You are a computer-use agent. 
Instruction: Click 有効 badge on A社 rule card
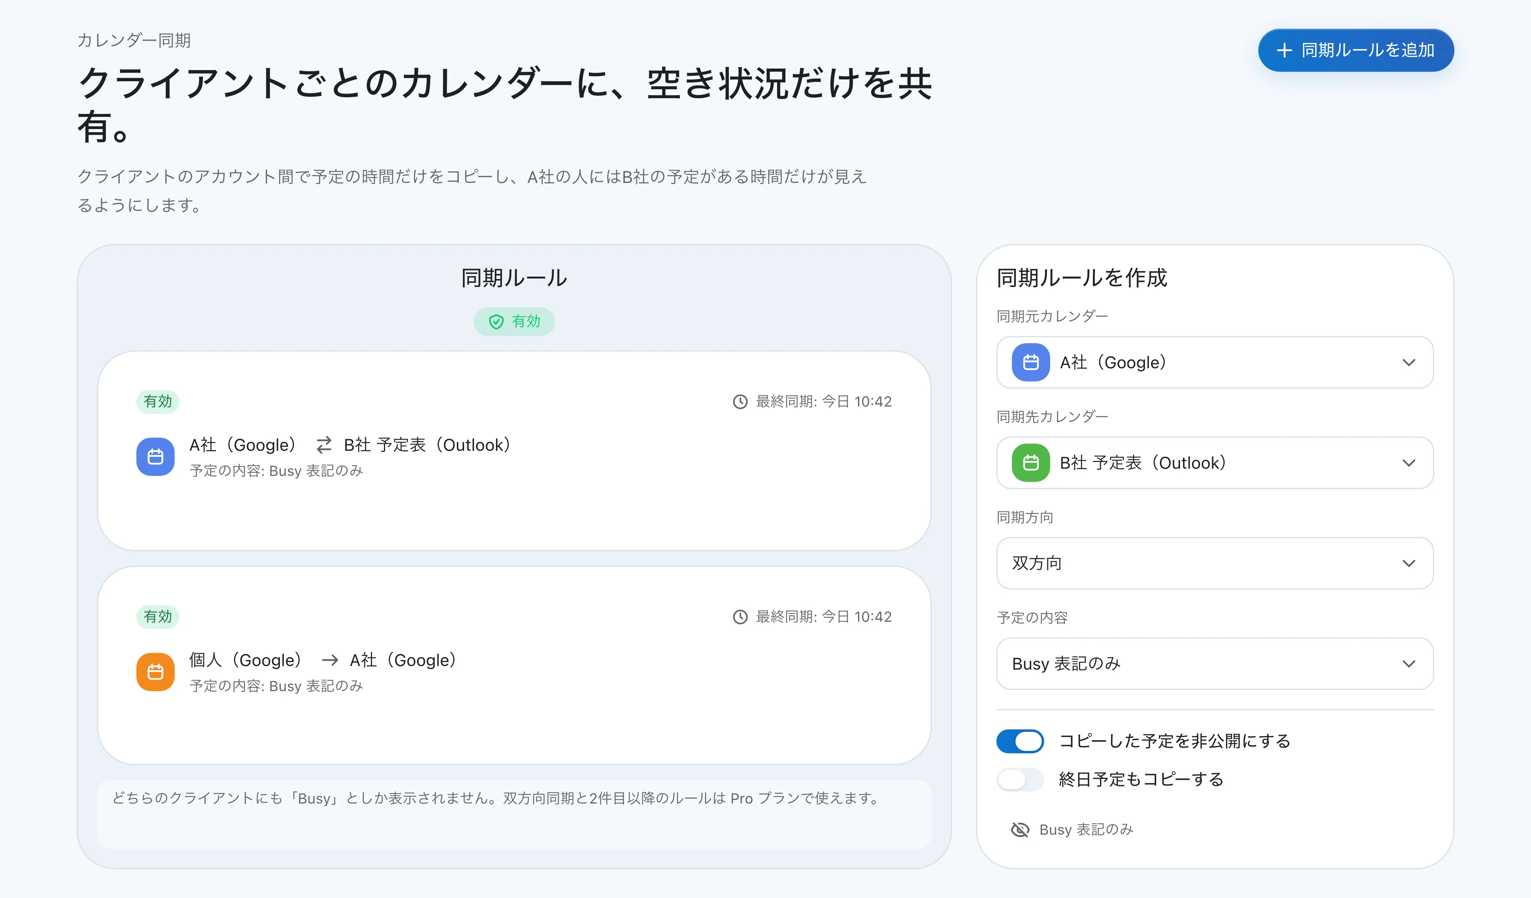(157, 401)
